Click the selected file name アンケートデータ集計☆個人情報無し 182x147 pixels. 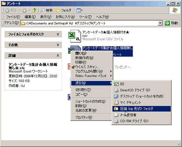point(107,48)
